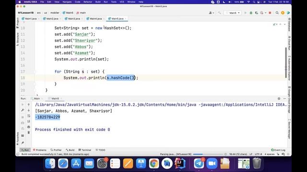Open the user account dropdown in toolbar

pos(211,13)
